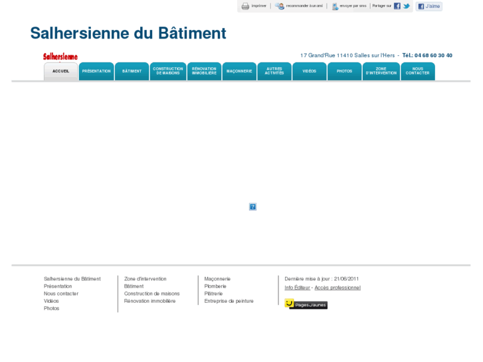The image size is (483, 362).
Task: Click the footer Salhersienne du Bâtiment link
Action: point(72,279)
